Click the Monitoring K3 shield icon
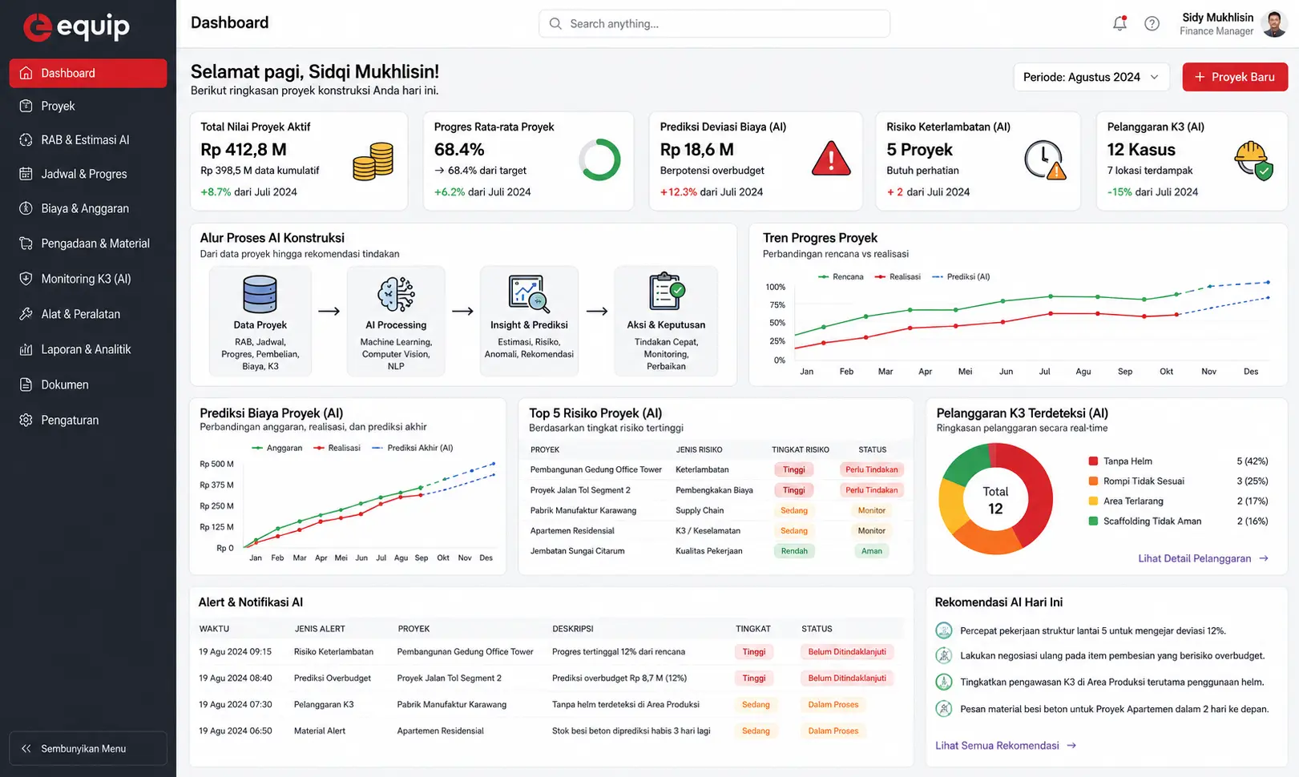 point(26,279)
